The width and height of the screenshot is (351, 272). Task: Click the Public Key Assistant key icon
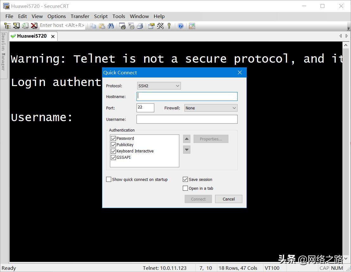tap(169, 26)
